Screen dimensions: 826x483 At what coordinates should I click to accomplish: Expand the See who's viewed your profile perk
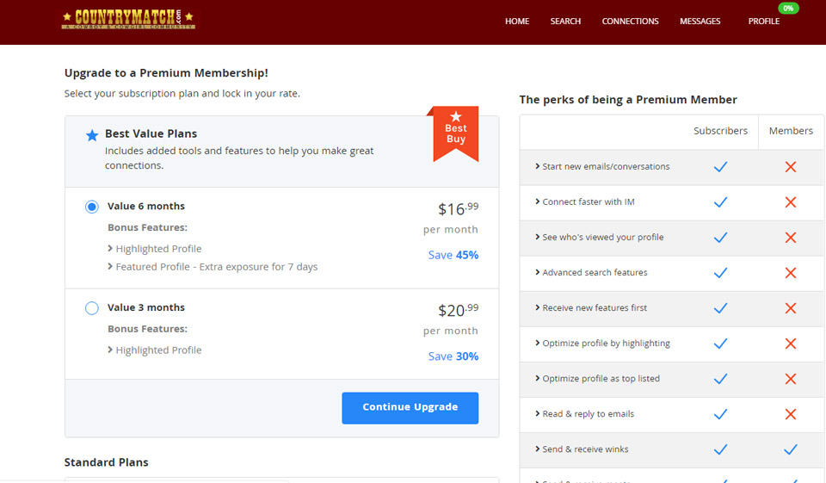[599, 238]
